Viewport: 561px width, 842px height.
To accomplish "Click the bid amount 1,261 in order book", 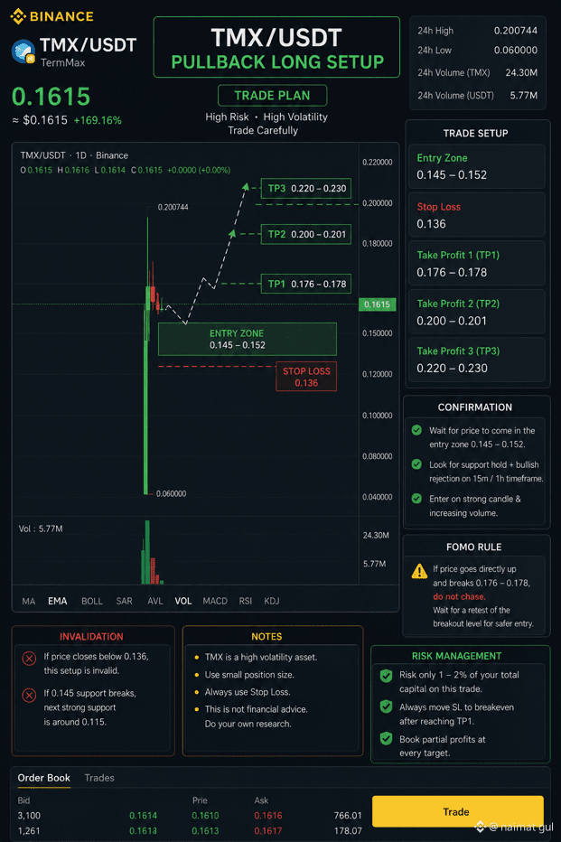I will [29, 831].
